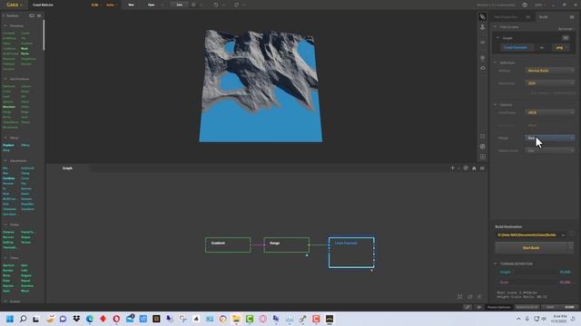Open the Build panel hamburger menu

pyautogui.click(x=572, y=17)
